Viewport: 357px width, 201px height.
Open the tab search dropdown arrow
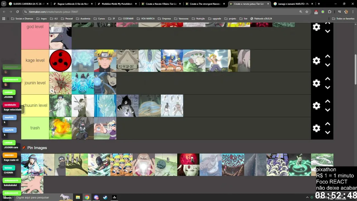tap(4, 4)
